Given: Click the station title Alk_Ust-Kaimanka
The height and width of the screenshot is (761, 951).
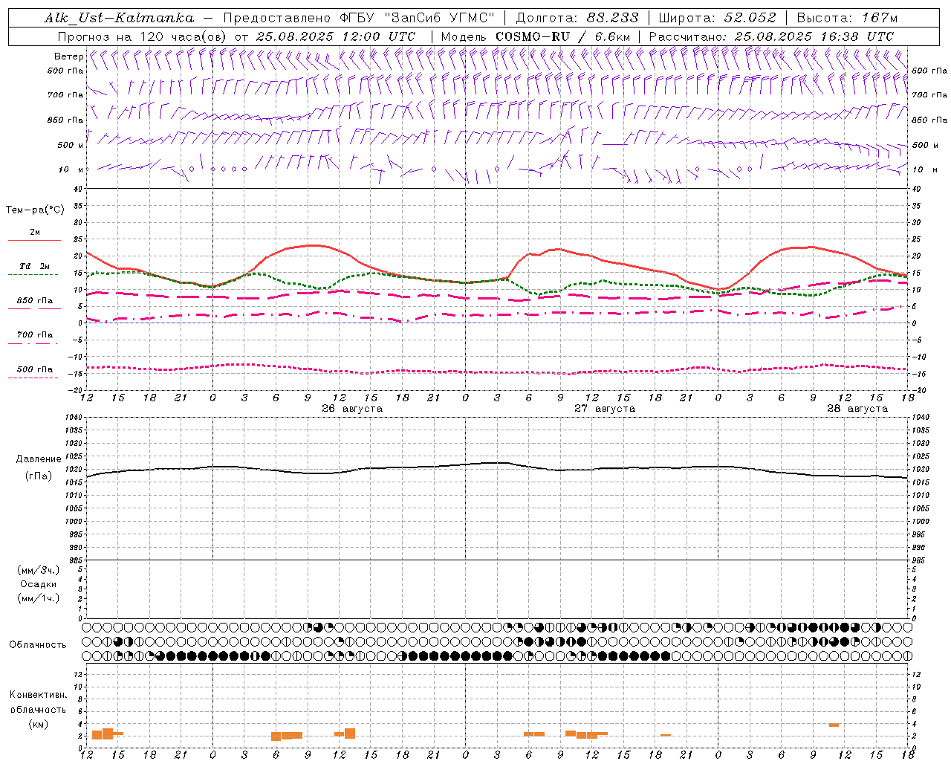Looking at the screenshot, I should point(119,18).
